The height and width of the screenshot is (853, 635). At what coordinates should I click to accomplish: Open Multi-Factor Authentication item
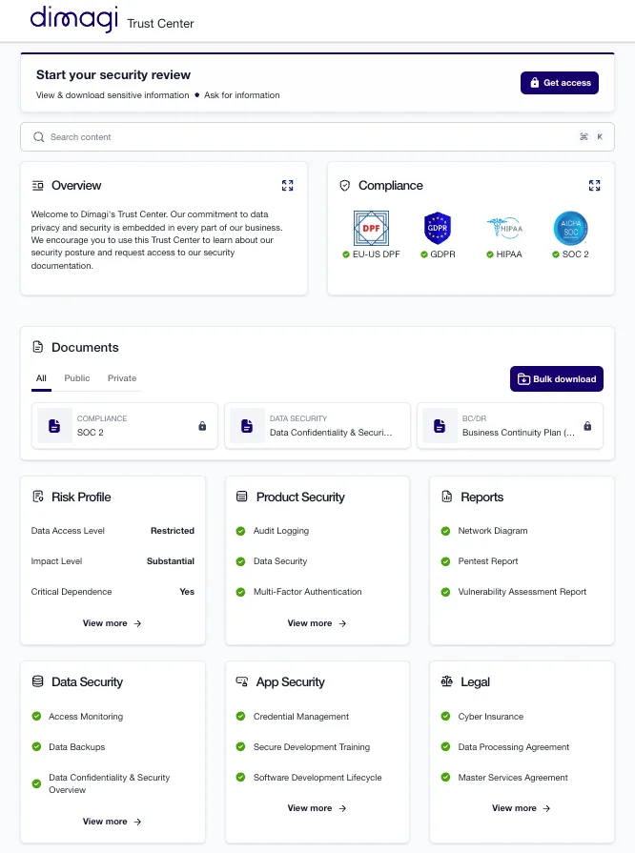307,592
